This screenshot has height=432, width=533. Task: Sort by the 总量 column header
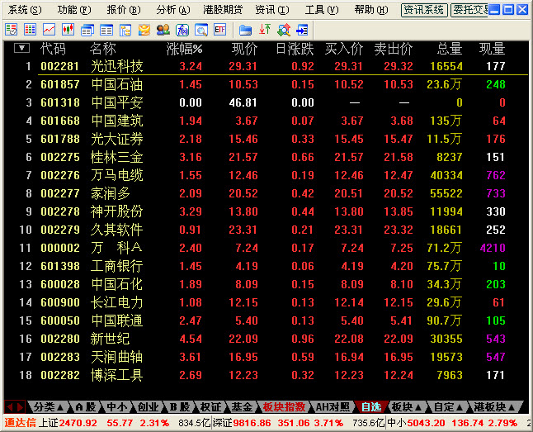click(x=450, y=49)
